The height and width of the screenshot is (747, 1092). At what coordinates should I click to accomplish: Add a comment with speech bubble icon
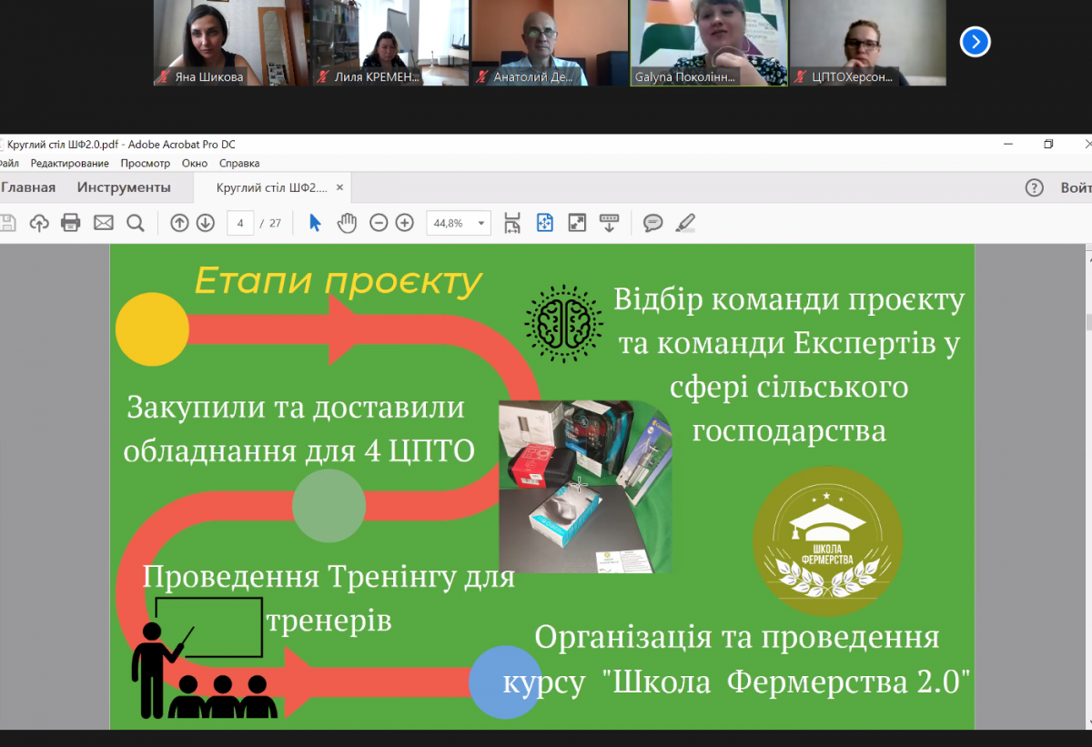pyautogui.click(x=652, y=223)
